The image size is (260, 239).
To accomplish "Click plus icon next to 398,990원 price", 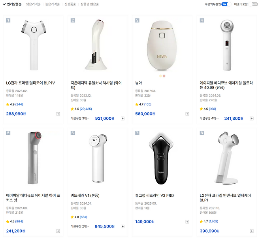I will 252,231.
